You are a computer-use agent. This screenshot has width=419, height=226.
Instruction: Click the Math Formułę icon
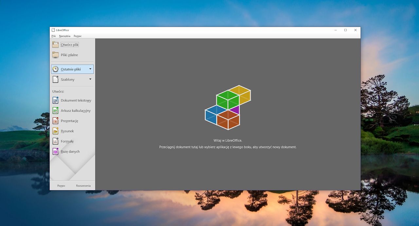point(55,141)
